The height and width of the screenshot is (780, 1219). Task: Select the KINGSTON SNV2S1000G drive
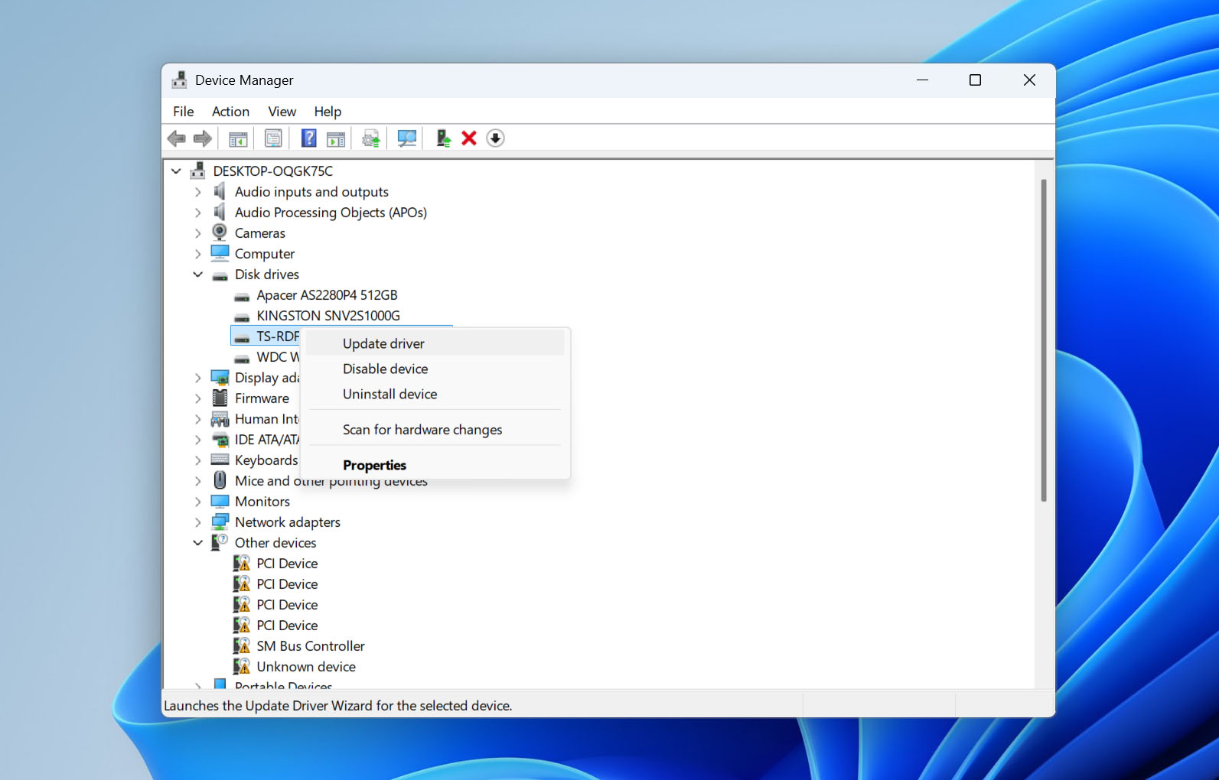[328, 315]
